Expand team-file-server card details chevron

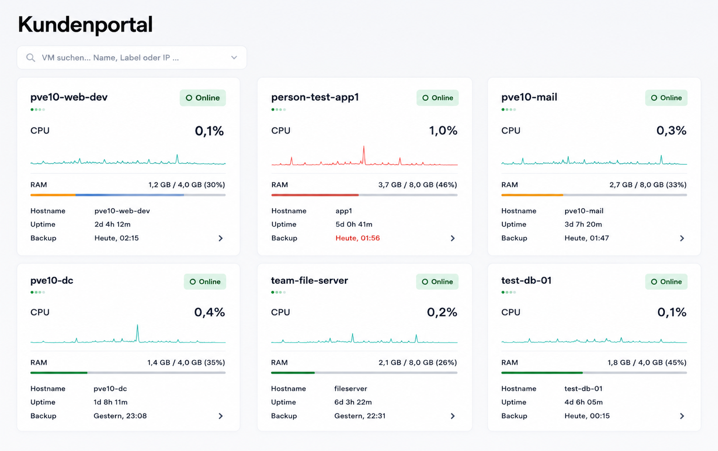click(x=453, y=416)
